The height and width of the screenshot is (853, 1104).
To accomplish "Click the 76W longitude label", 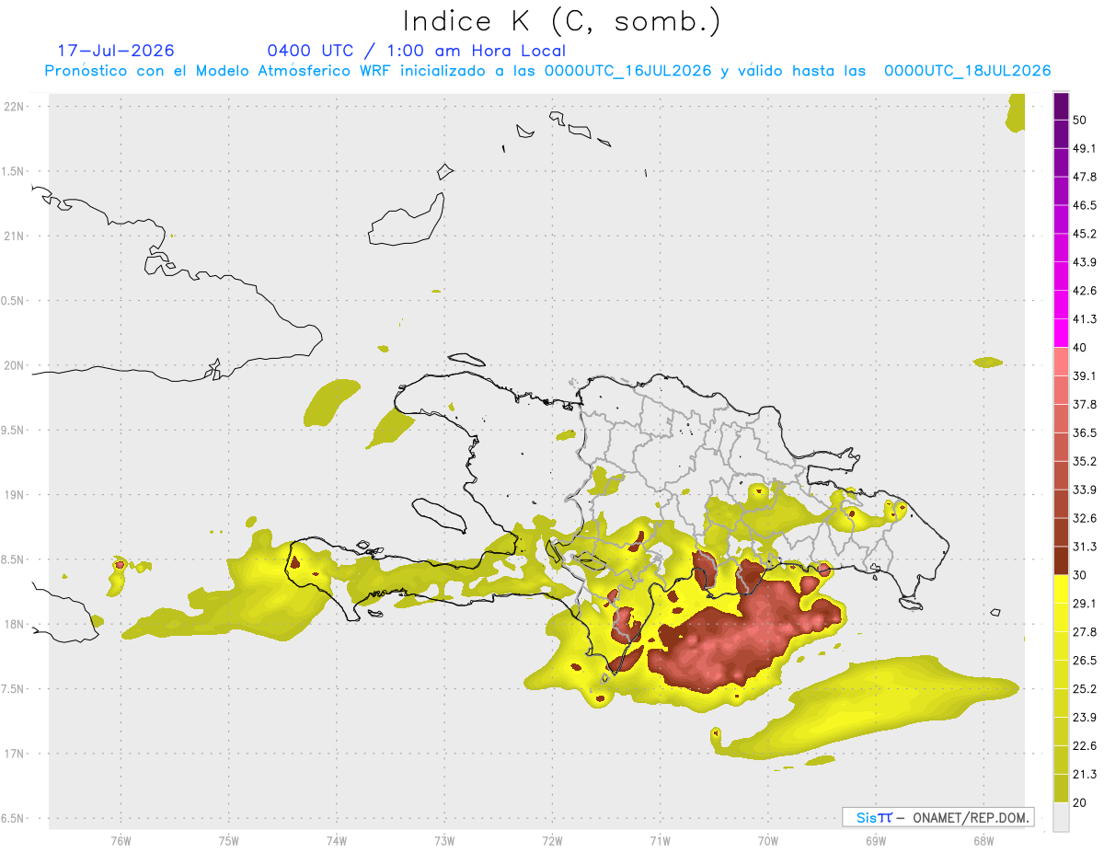I will click(121, 841).
